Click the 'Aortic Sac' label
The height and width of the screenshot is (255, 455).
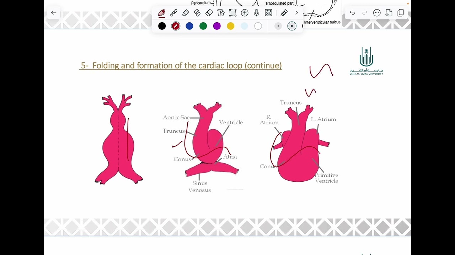click(x=176, y=117)
